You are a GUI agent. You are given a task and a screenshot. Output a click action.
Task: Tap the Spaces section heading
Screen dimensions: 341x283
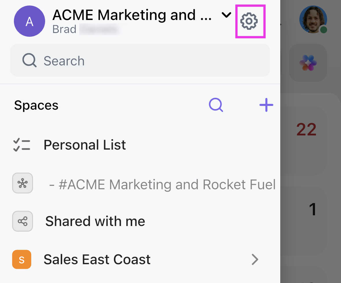(x=36, y=105)
